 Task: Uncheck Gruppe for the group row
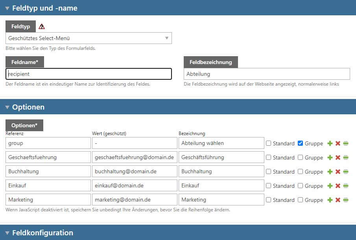[x=300, y=143]
